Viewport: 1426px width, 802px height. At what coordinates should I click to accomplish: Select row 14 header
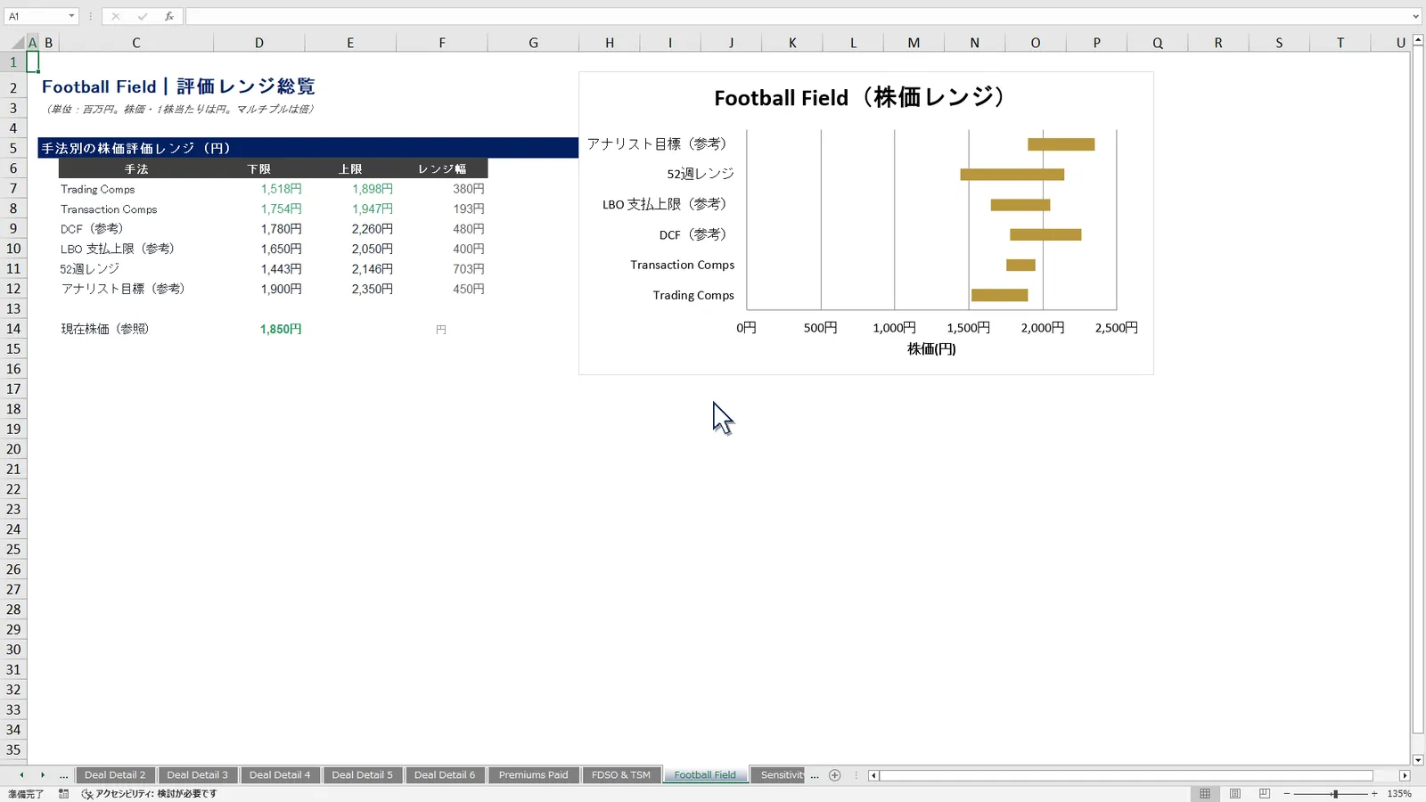(x=13, y=329)
